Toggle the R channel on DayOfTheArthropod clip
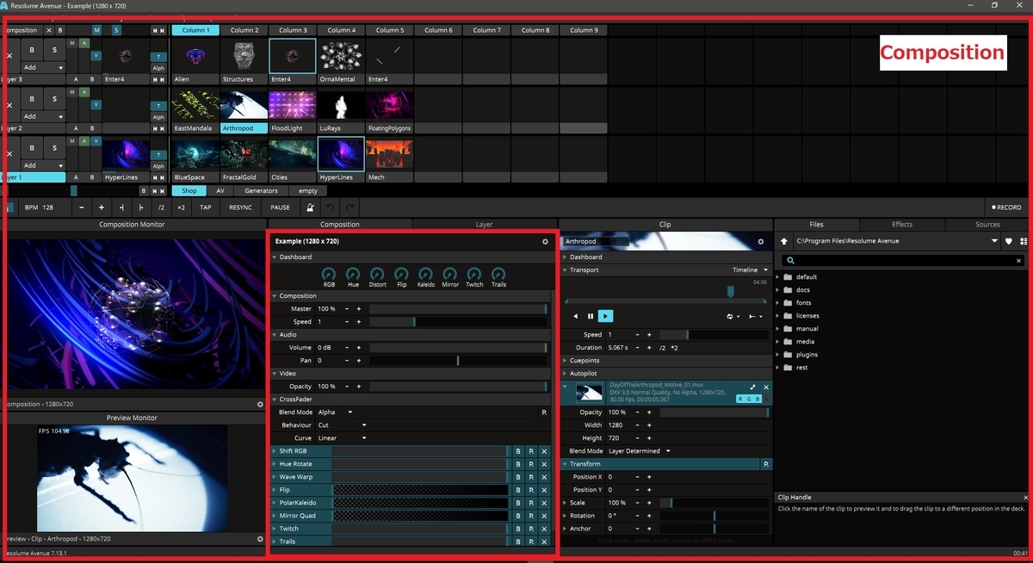This screenshot has width=1033, height=563. pyautogui.click(x=742, y=399)
